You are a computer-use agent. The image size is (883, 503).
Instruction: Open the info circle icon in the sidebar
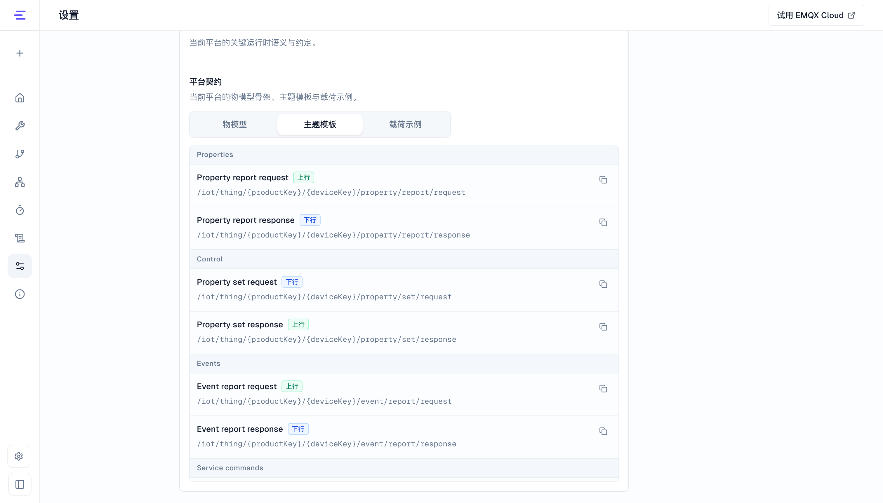(x=20, y=294)
